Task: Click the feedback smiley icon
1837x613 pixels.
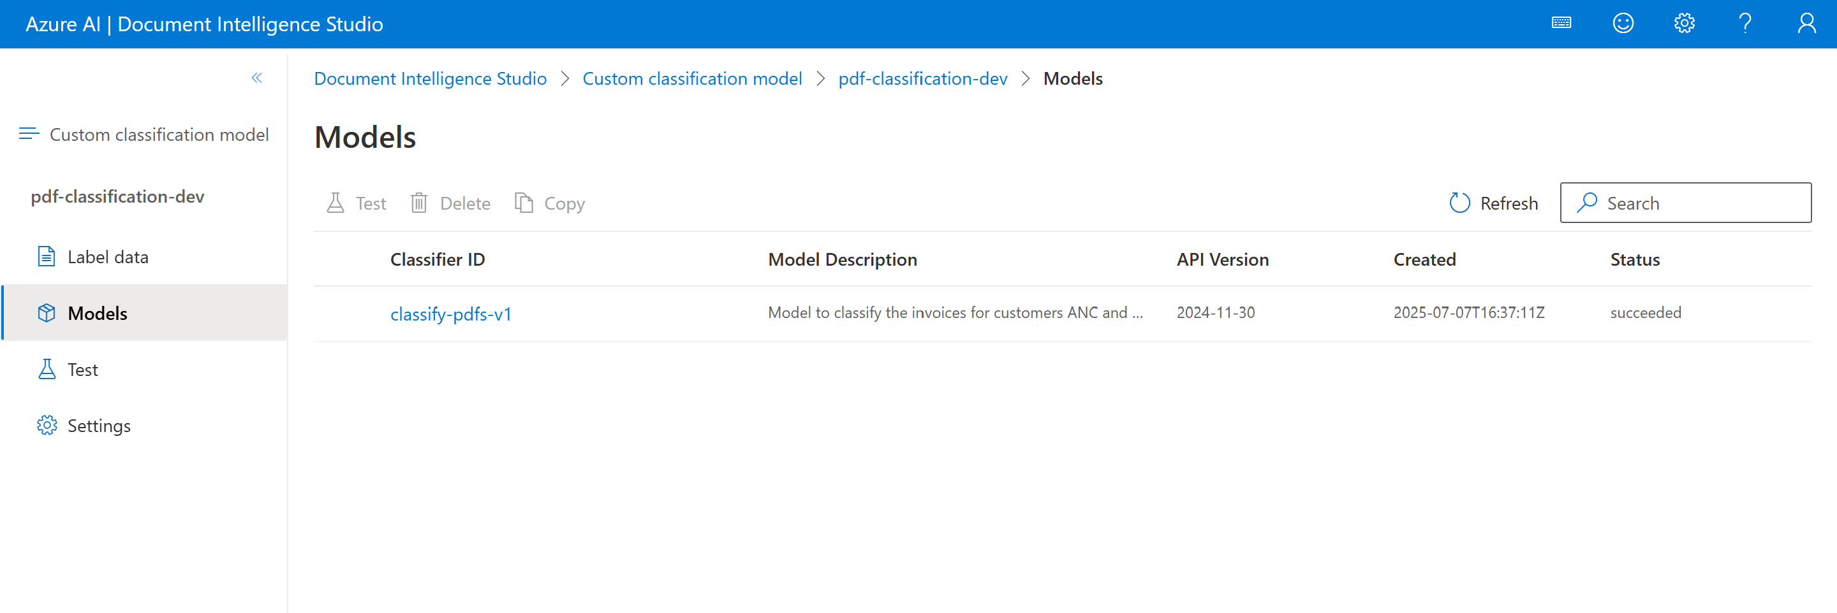Action: [x=1623, y=23]
